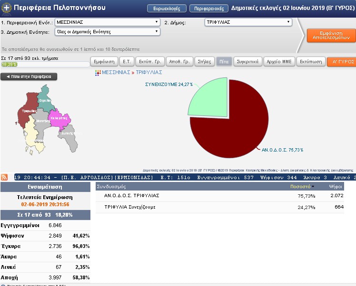Select Μεσσήνης grey region on map
356x286 pixels.
(40, 124)
